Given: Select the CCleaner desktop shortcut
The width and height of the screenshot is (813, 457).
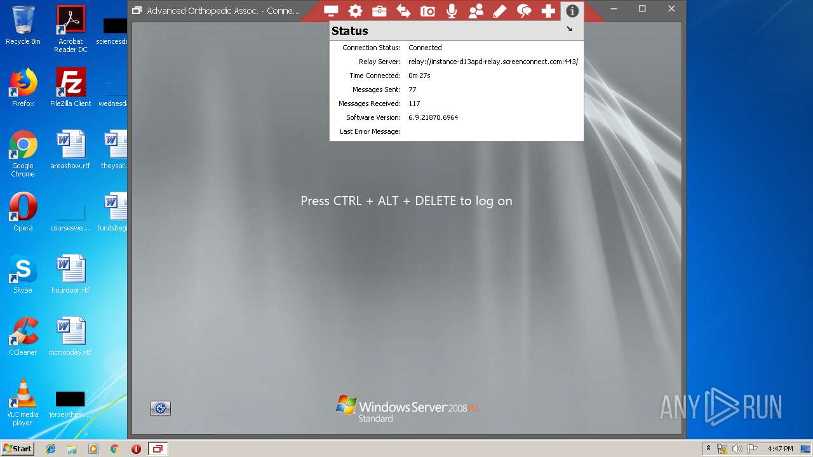Looking at the screenshot, I should [23, 336].
